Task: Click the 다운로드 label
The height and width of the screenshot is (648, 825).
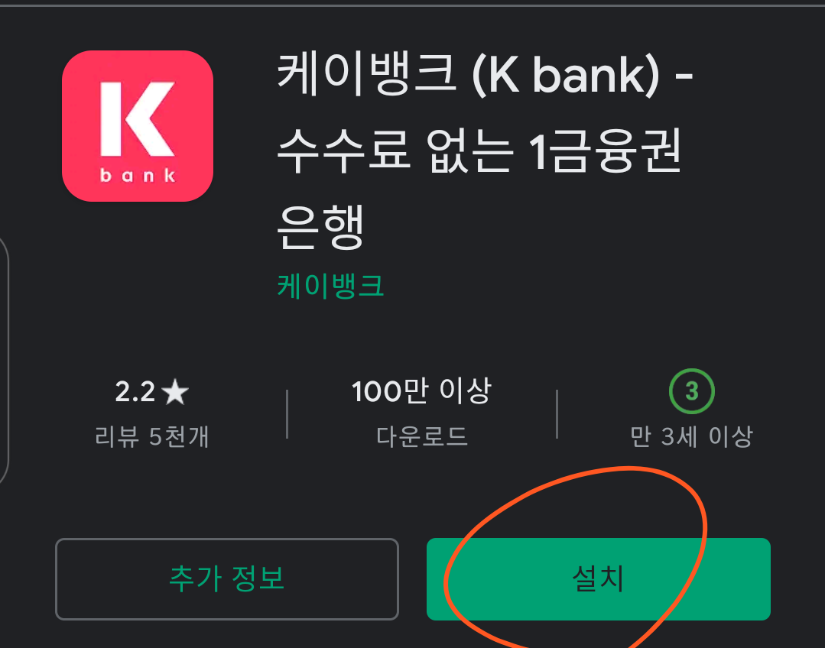Action: point(421,436)
